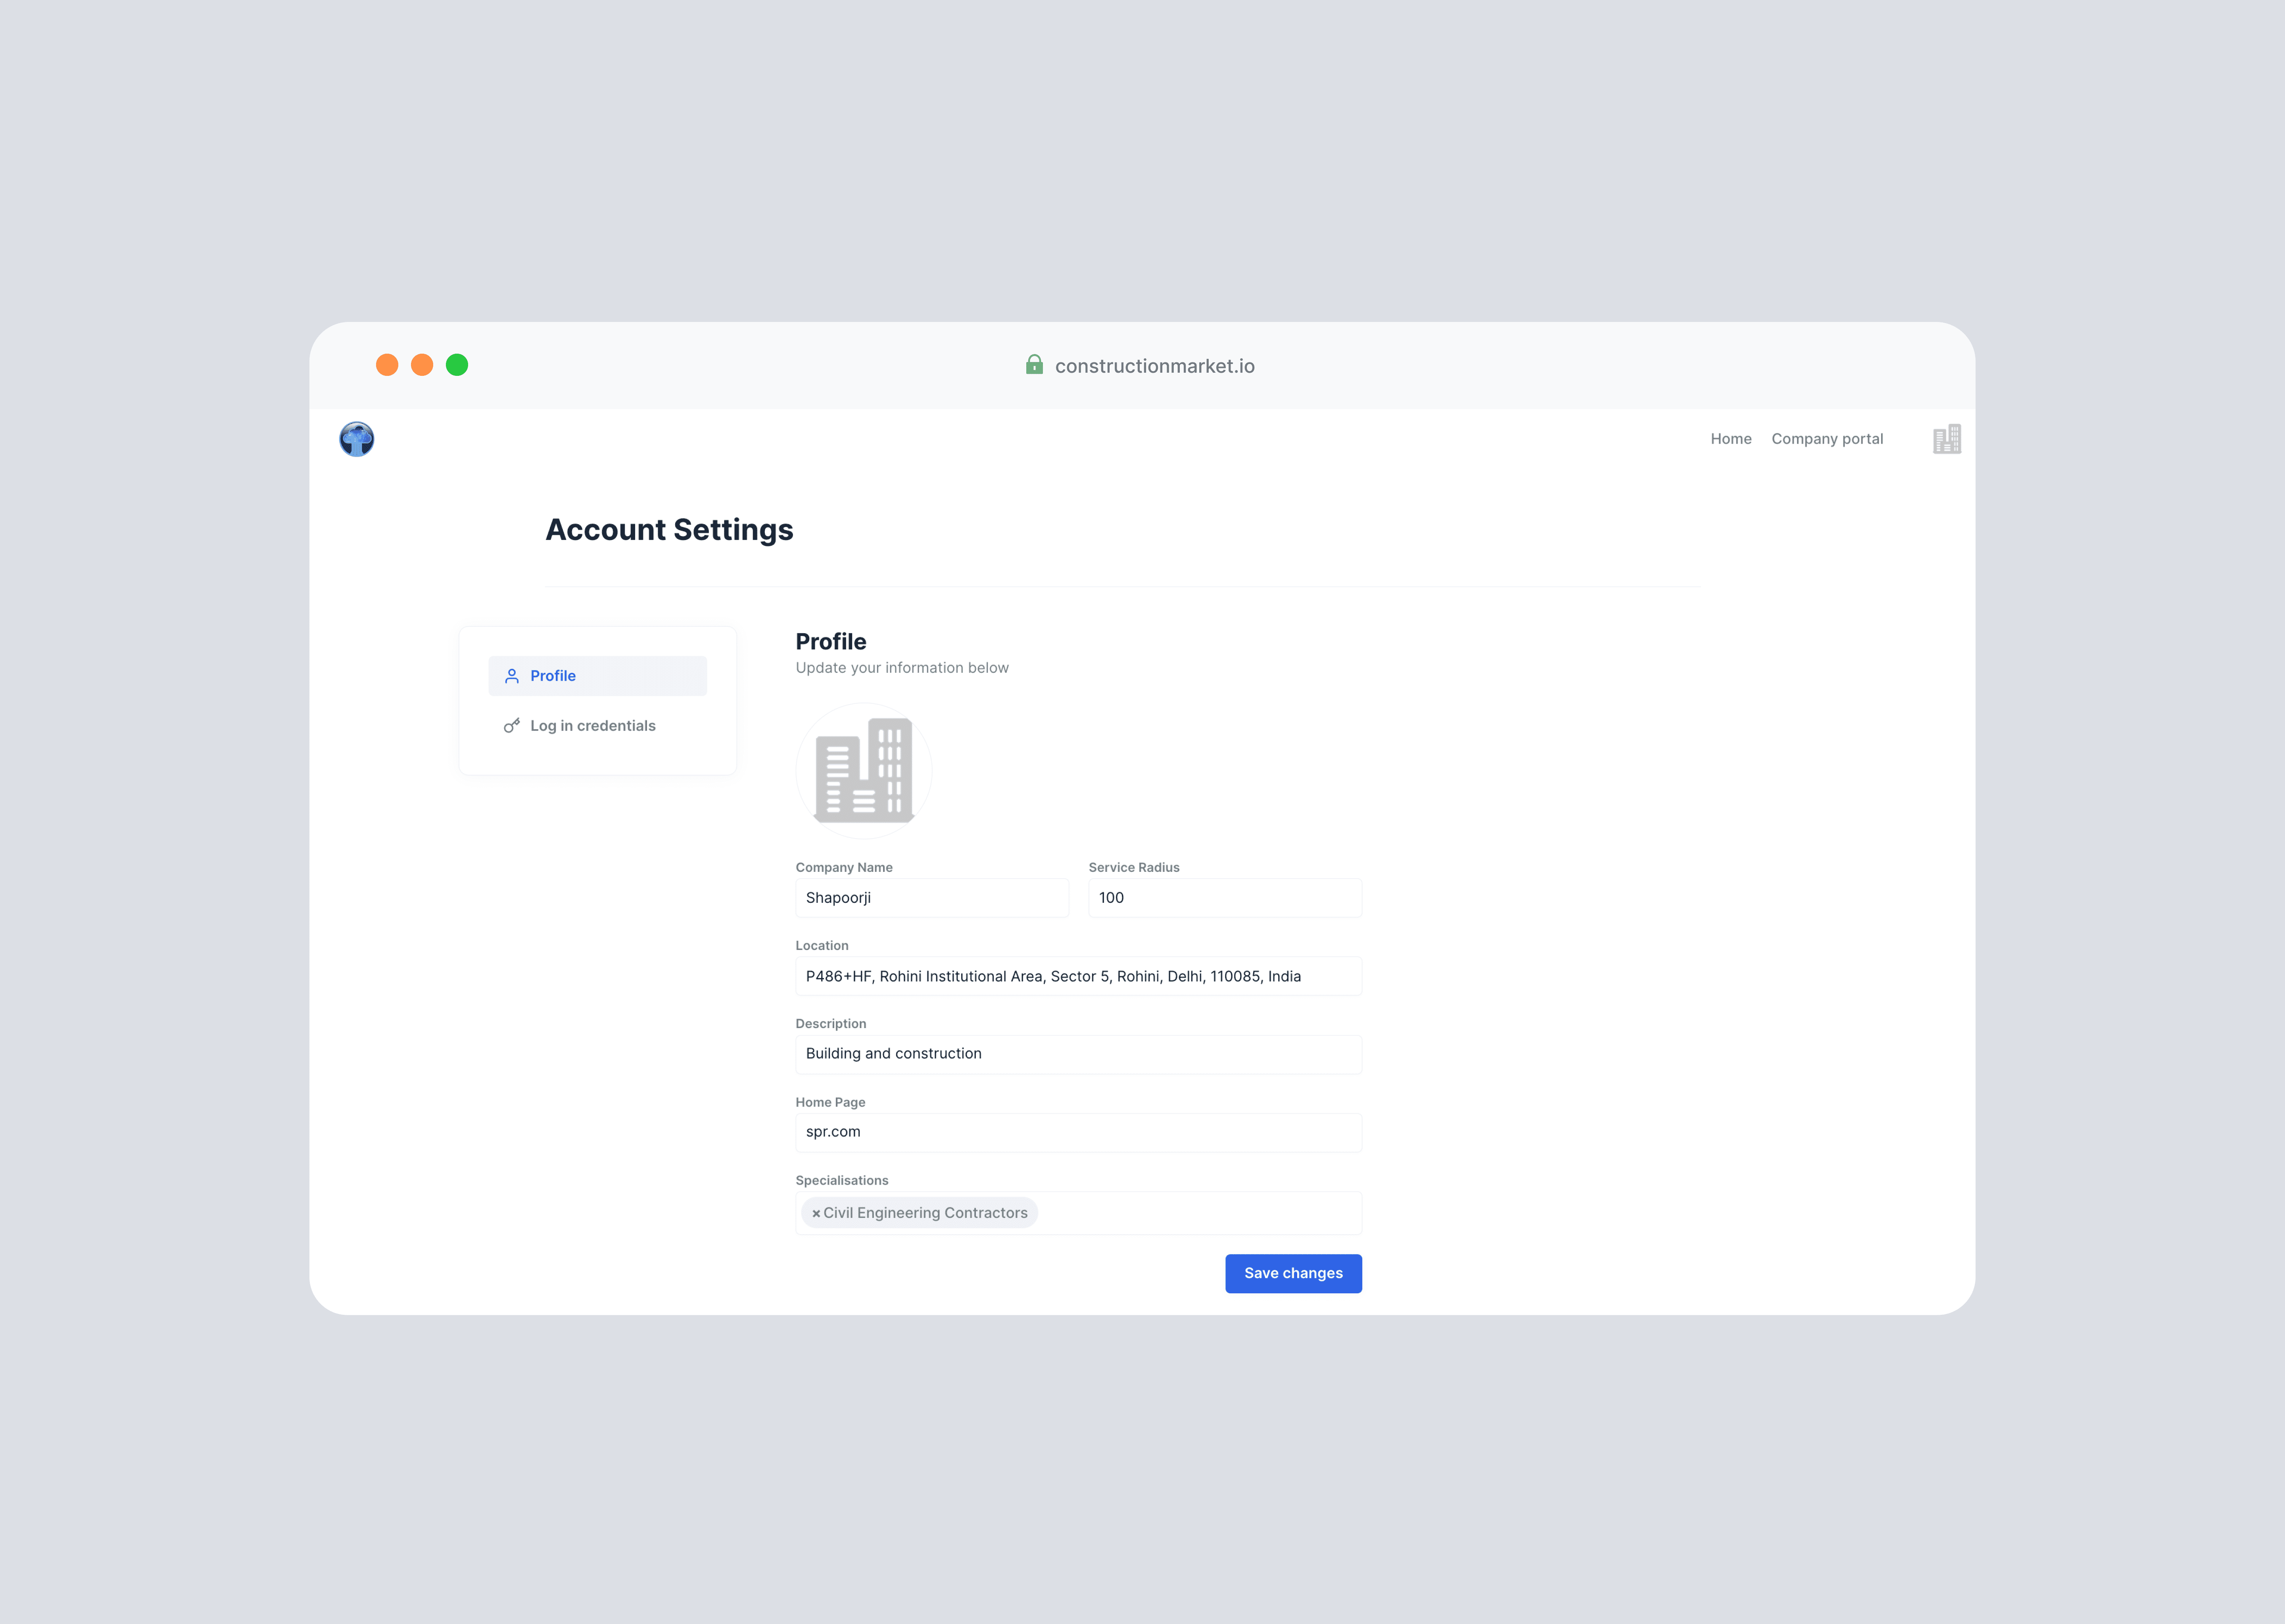Open the Company portal link
The height and width of the screenshot is (1624, 2285).
tap(1827, 439)
